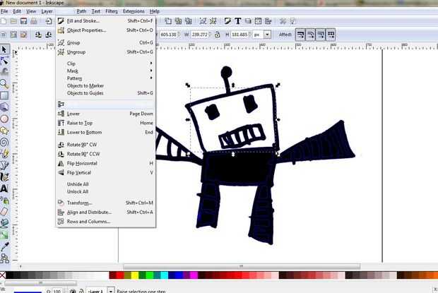Toggle current layer visibility eye
Image resolution: width=438 pixels, height=293 pixels.
click(73, 291)
